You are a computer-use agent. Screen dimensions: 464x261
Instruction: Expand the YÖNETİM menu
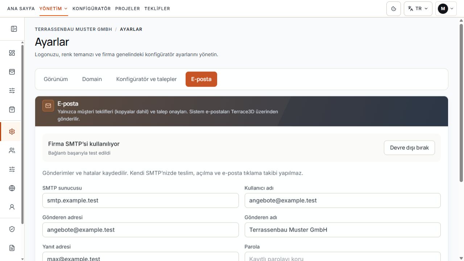click(54, 9)
